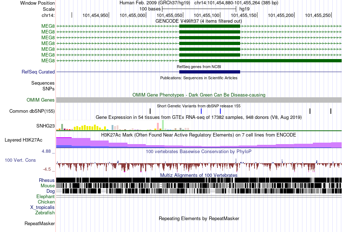The image size is (342, 232).
Task: Click the black dbSNP marker nearest 101,455,250
Action: [331, 111]
